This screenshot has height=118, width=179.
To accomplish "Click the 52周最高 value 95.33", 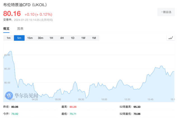I will (x=137, y=107).
